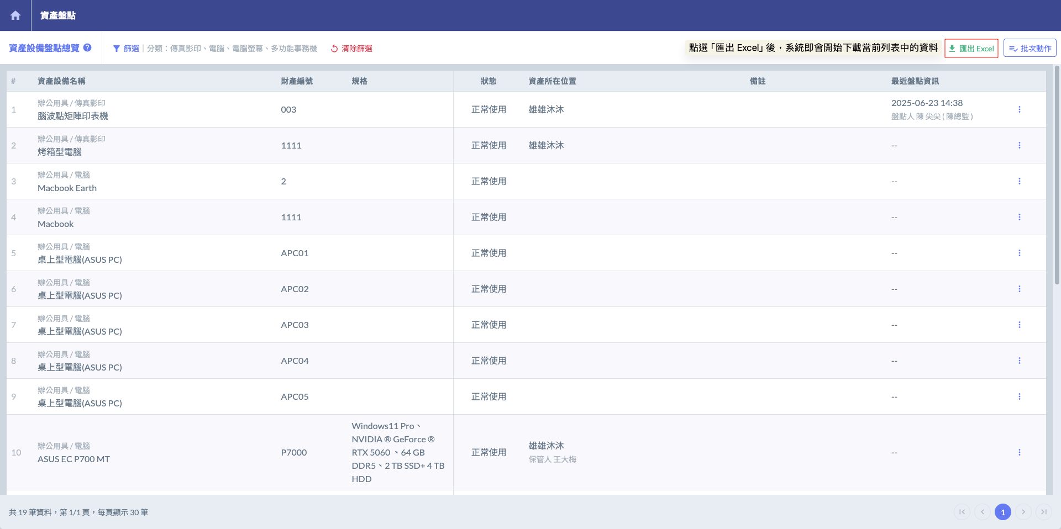This screenshot has width=1061, height=529.
Task: Open more options for ASUS EC P700 MT
Action: (x=1020, y=452)
